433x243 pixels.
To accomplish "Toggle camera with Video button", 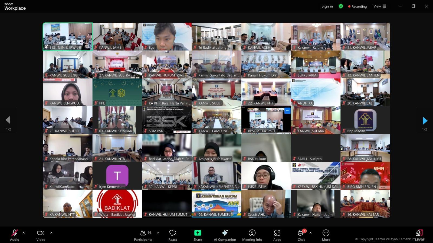I will (x=41, y=235).
